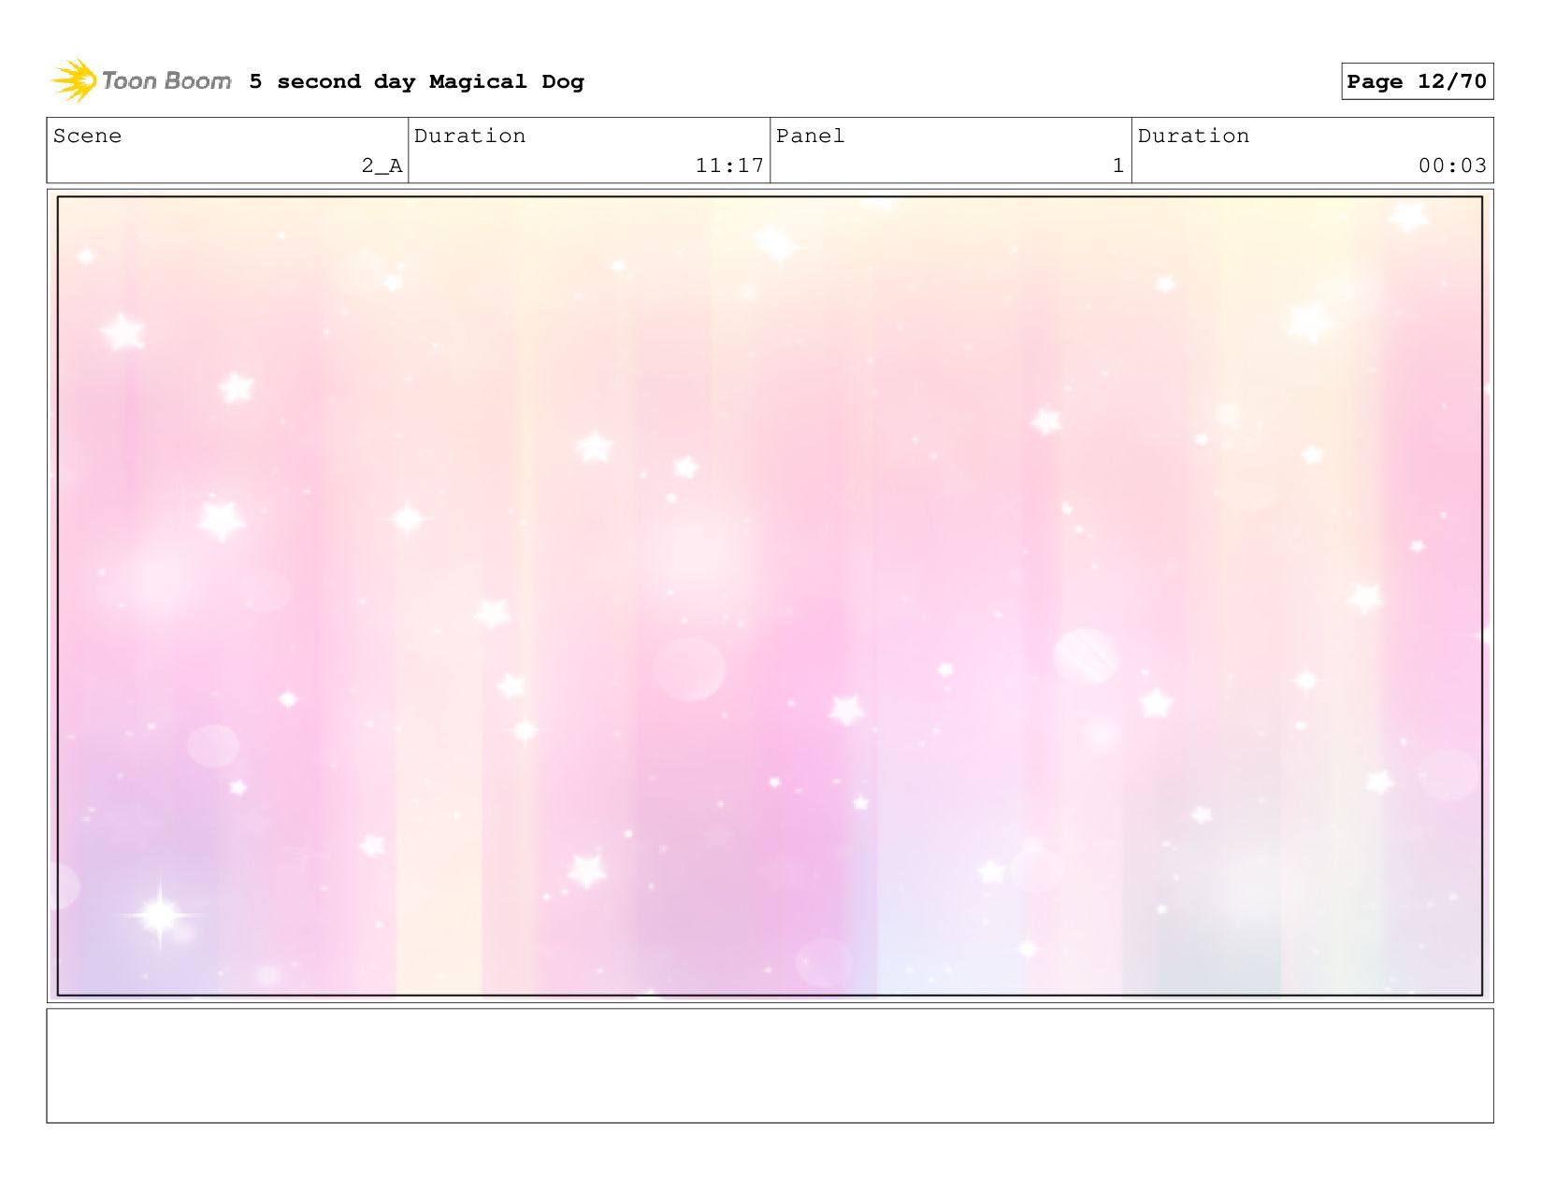Click the empty notes box below panel
This screenshot has height=1193, width=1541.
pyautogui.click(x=770, y=1065)
